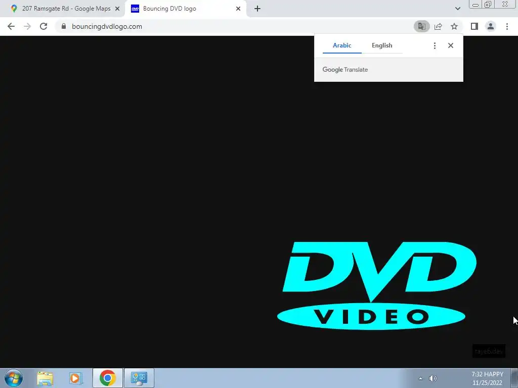Click the forward navigation arrow

coord(27,26)
